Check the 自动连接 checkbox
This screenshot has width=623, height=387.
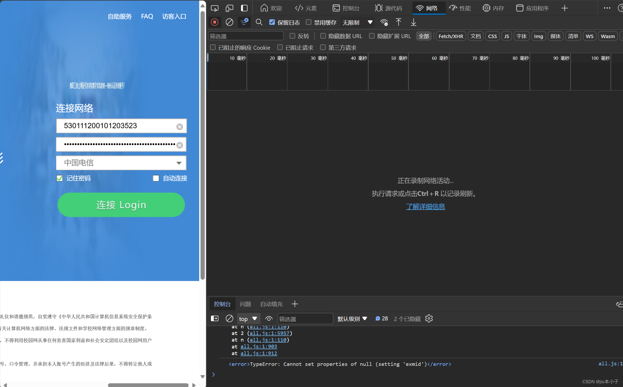click(x=156, y=178)
